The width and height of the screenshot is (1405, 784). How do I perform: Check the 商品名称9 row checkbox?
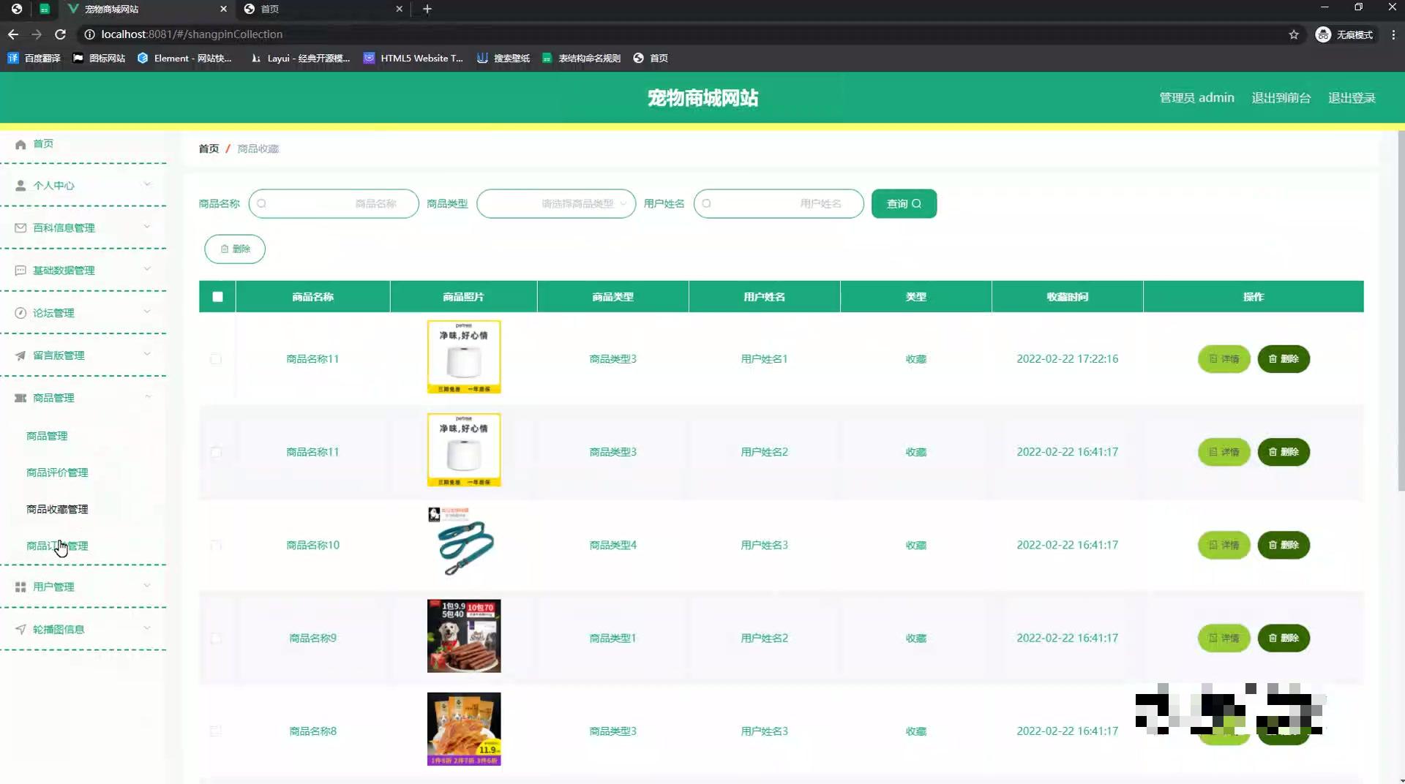tap(216, 638)
